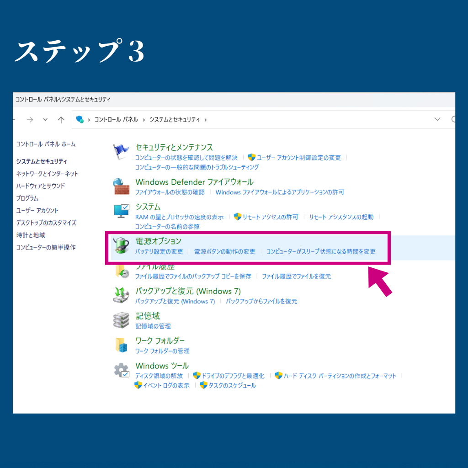Open プログラム in sidebar
This screenshot has height=468, width=468.
pos(27,198)
